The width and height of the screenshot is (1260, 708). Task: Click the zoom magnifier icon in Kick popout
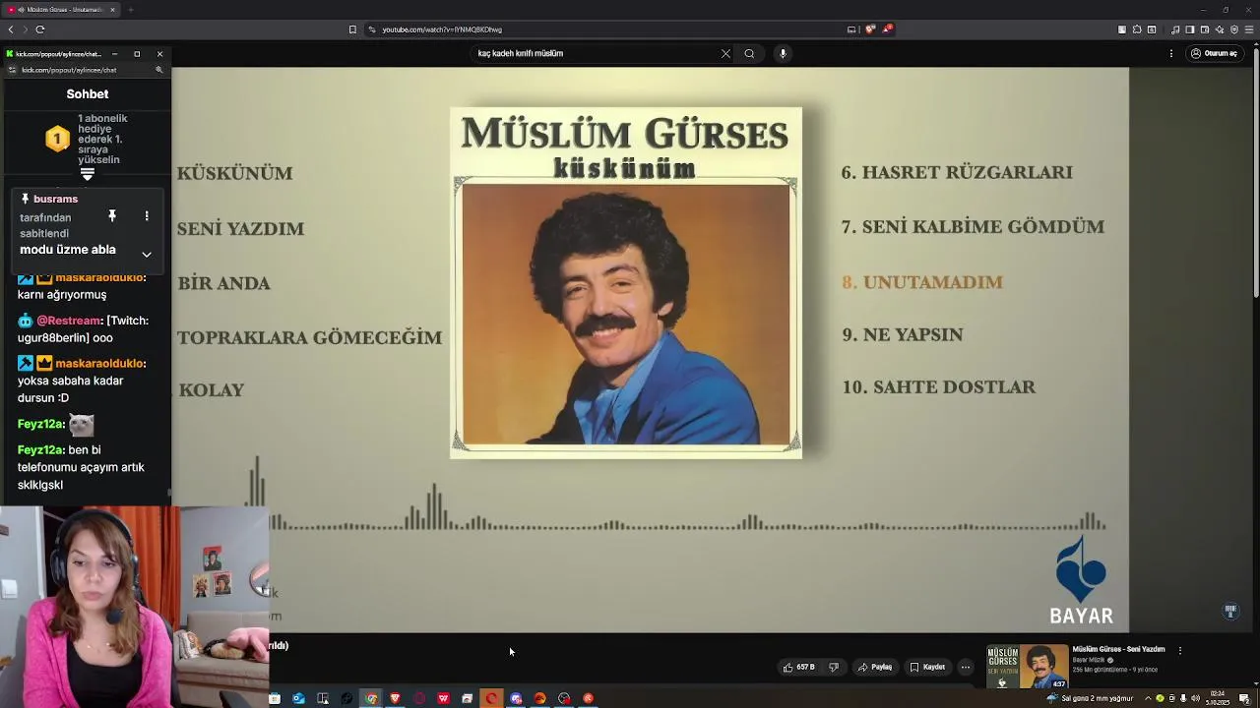(159, 70)
